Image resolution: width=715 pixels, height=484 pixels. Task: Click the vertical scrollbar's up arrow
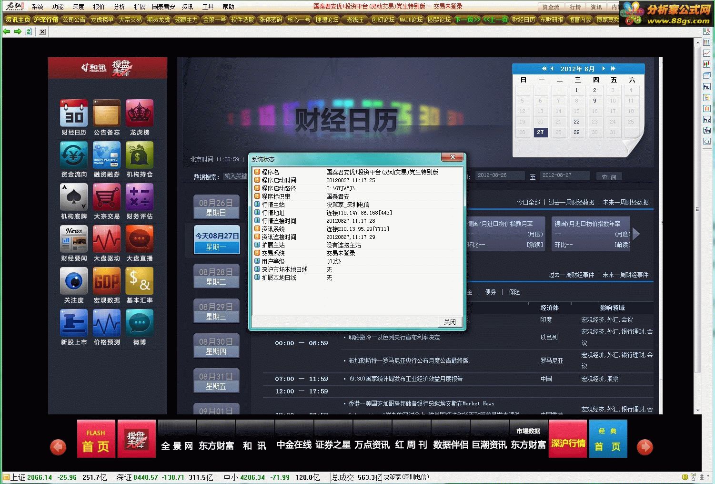tap(697, 42)
